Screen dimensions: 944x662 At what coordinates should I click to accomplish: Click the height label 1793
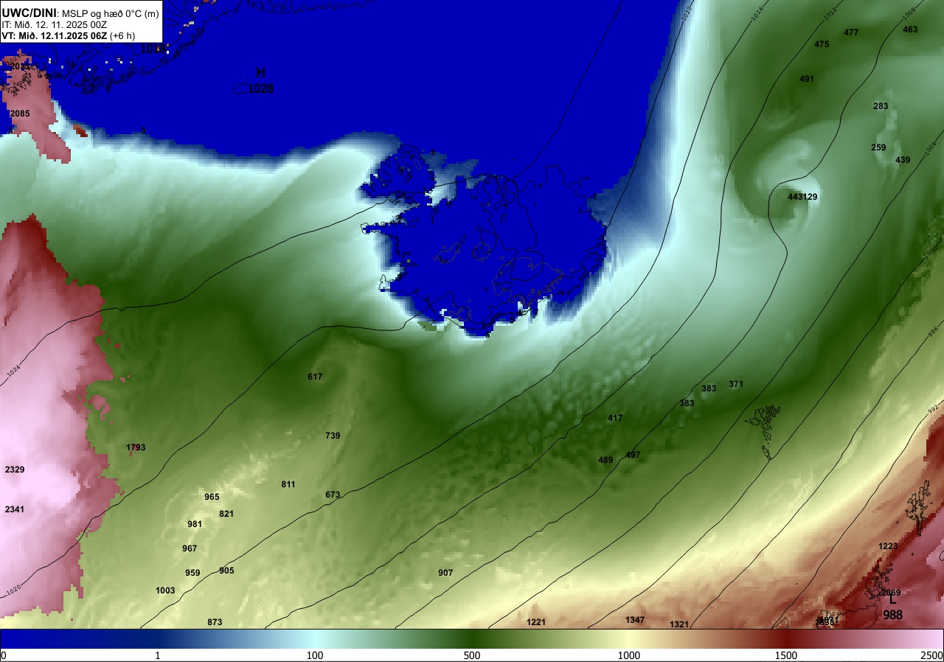click(x=136, y=447)
